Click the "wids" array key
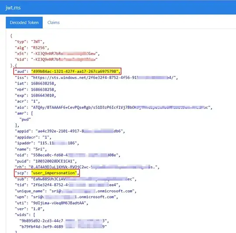The image size is (236, 233). tap(21, 215)
